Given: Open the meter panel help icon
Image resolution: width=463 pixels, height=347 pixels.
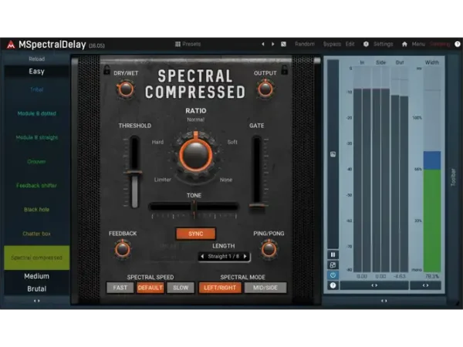Looking at the screenshot, I should (x=333, y=285).
